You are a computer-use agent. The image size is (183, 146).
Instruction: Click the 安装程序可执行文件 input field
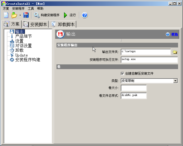point(149,60)
